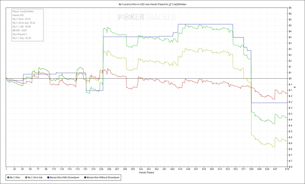Click 'My C Won: -$3.33' in stats box

coord(21,19)
